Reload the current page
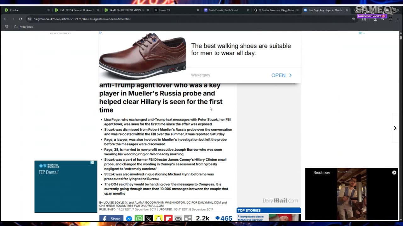Image resolution: width=403 pixels, height=226 pixels. (x=20, y=19)
